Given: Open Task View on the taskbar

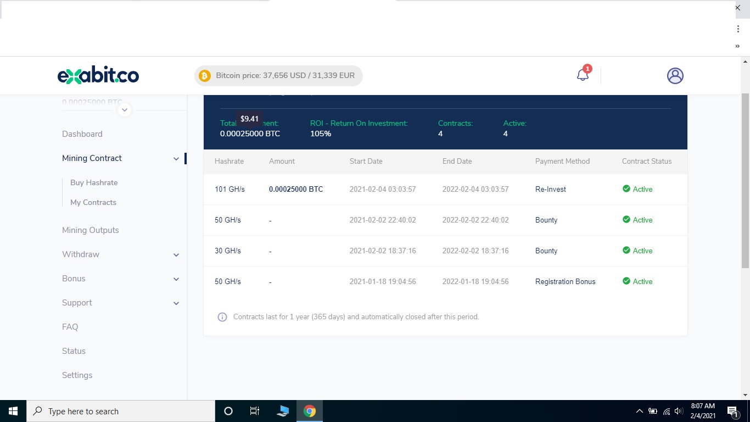Looking at the screenshot, I should point(255,411).
